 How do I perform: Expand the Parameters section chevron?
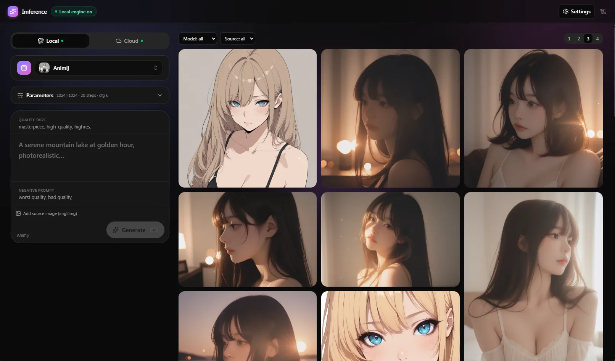tap(160, 95)
